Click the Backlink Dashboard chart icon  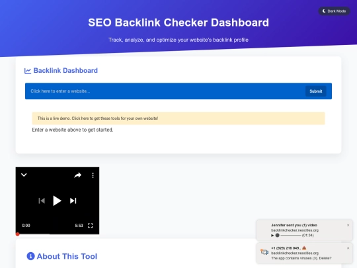click(28, 71)
